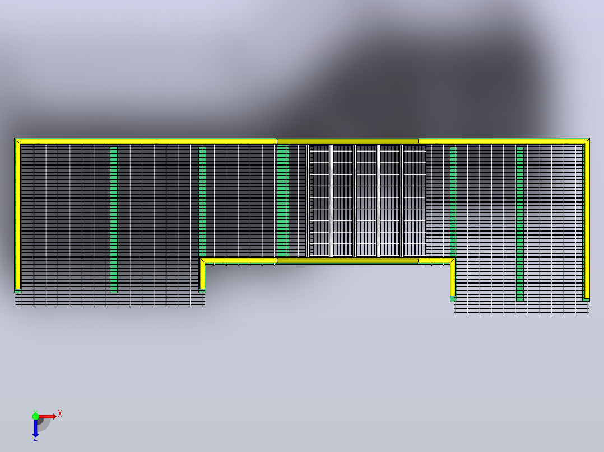Select the leftmost green vertical support strip

pos(114,219)
